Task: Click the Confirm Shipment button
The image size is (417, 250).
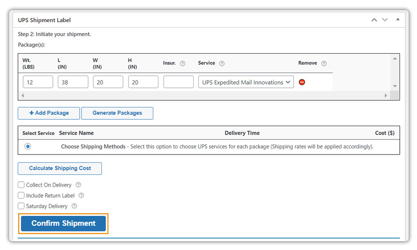Action: tap(63, 224)
